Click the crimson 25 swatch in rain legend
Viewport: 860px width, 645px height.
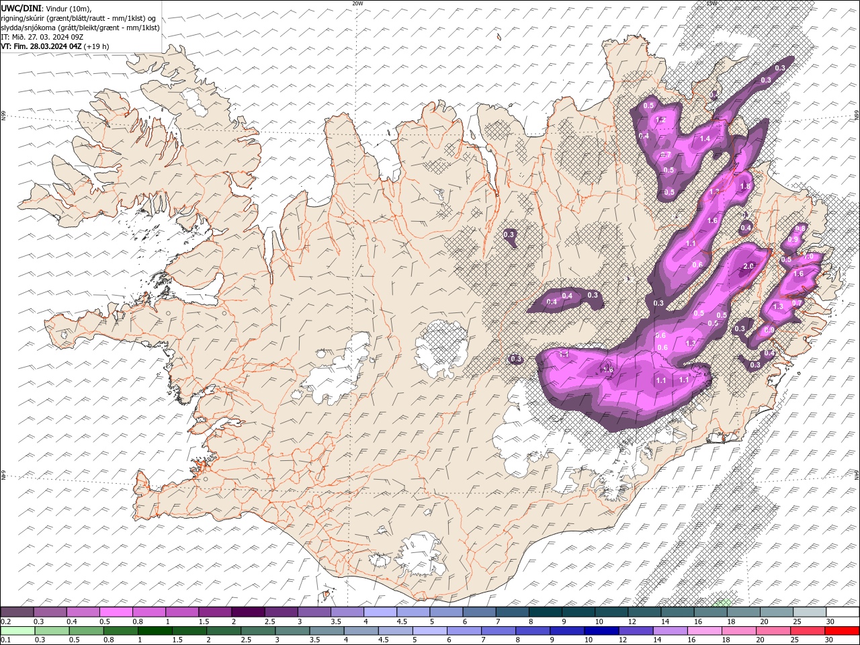[x=807, y=631]
